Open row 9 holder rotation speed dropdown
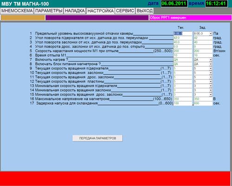The width and height of the screenshot is (232, 186). pyautogui.click(x=211, y=68)
